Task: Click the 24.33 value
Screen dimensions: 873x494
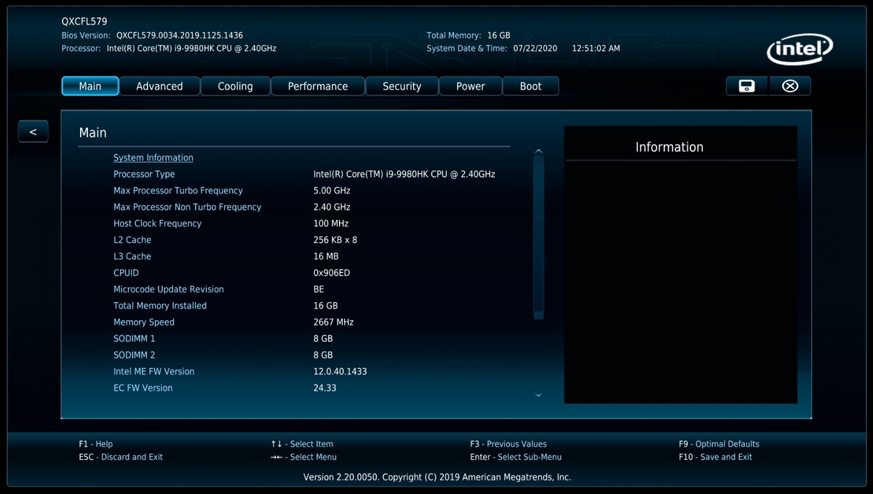Action: click(x=325, y=388)
